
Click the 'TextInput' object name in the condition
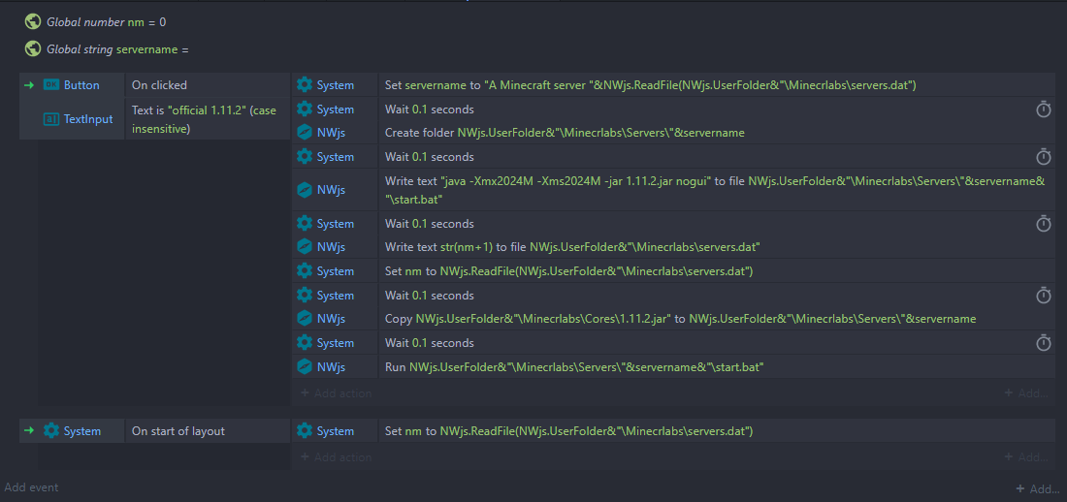(88, 119)
